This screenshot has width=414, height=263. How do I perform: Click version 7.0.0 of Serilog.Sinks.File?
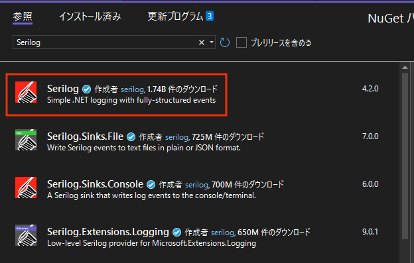click(x=370, y=136)
